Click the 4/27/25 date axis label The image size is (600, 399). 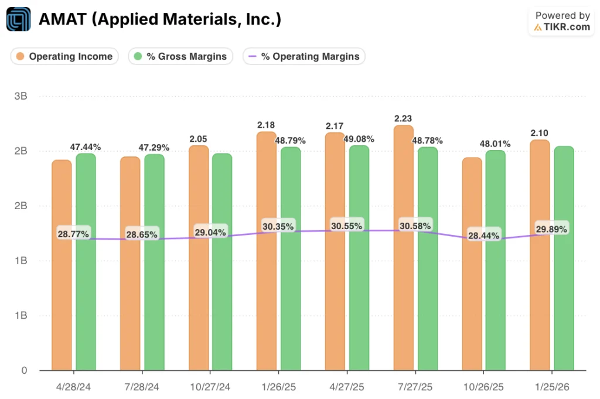pos(347,387)
